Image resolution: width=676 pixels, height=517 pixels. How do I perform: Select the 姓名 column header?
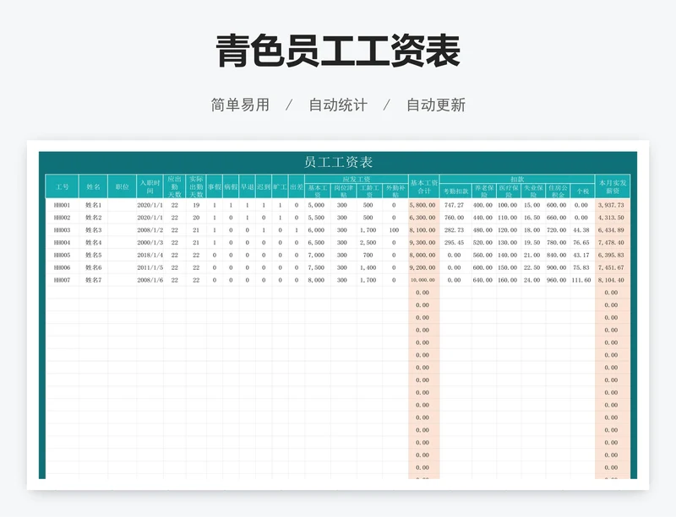[93, 186]
